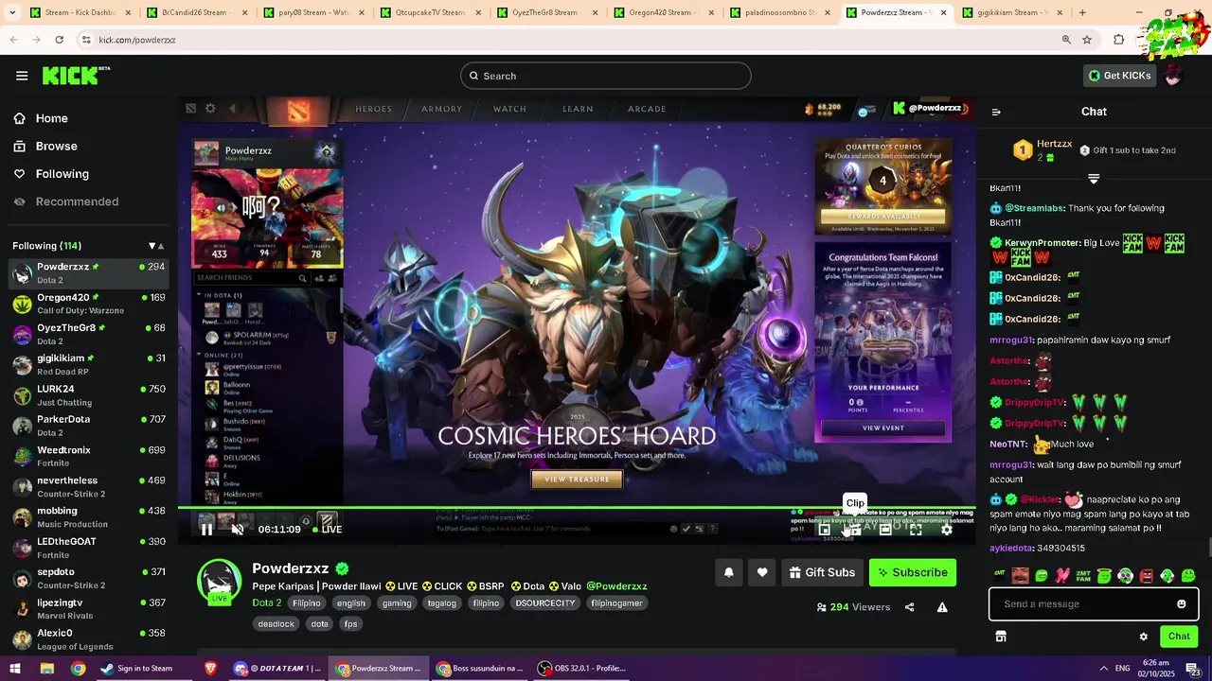Expand the gift leaderboard in chat
The height and width of the screenshot is (681, 1212).
[x=1094, y=179]
